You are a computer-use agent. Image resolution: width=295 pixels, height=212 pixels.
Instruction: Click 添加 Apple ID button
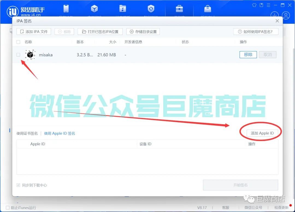(262, 133)
